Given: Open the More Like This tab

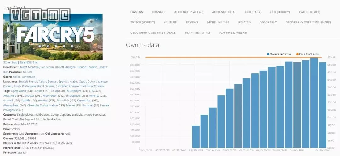Looking at the screenshot, I should (218, 22).
